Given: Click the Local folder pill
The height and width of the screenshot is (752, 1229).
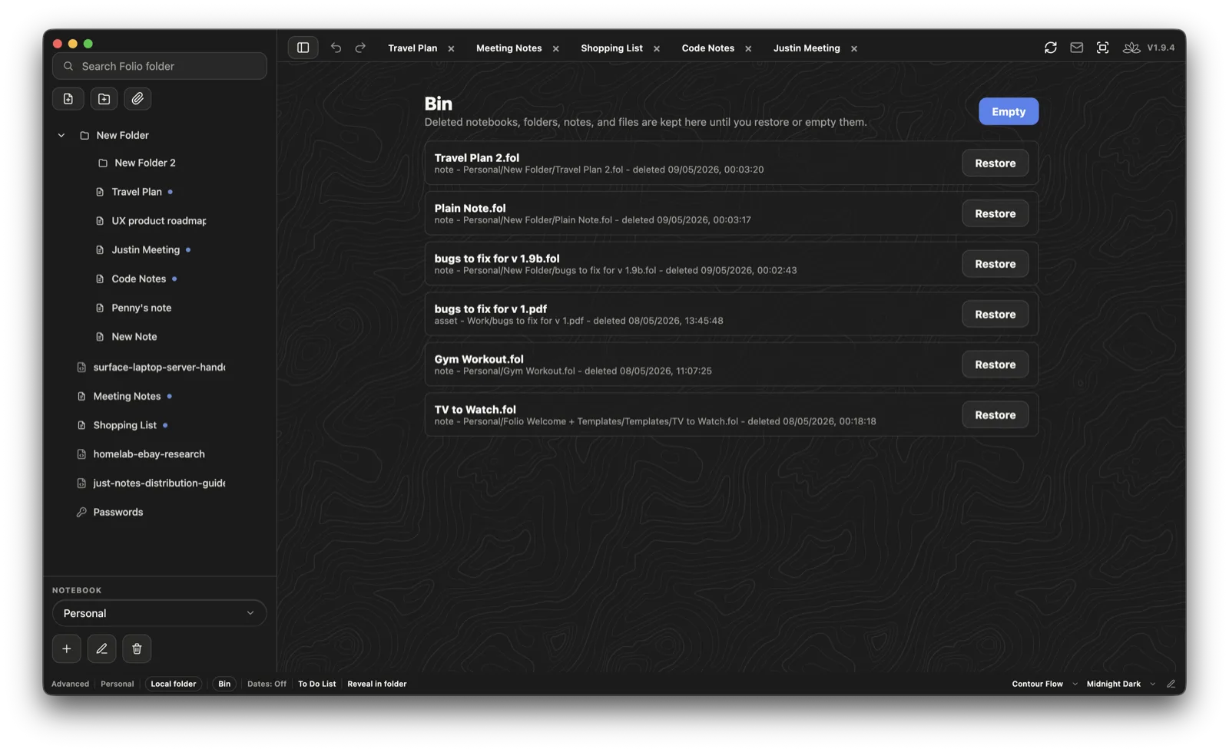Looking at the screenshot, I should pos(174,684).
